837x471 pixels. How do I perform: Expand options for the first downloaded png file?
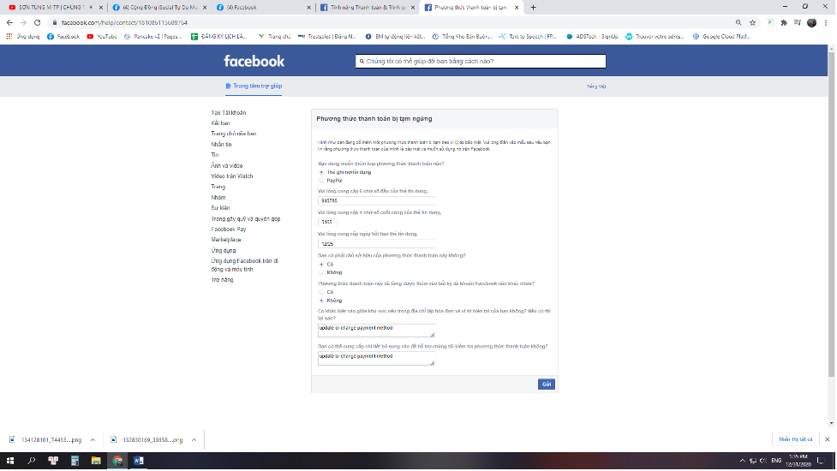(x=93, y=440)
